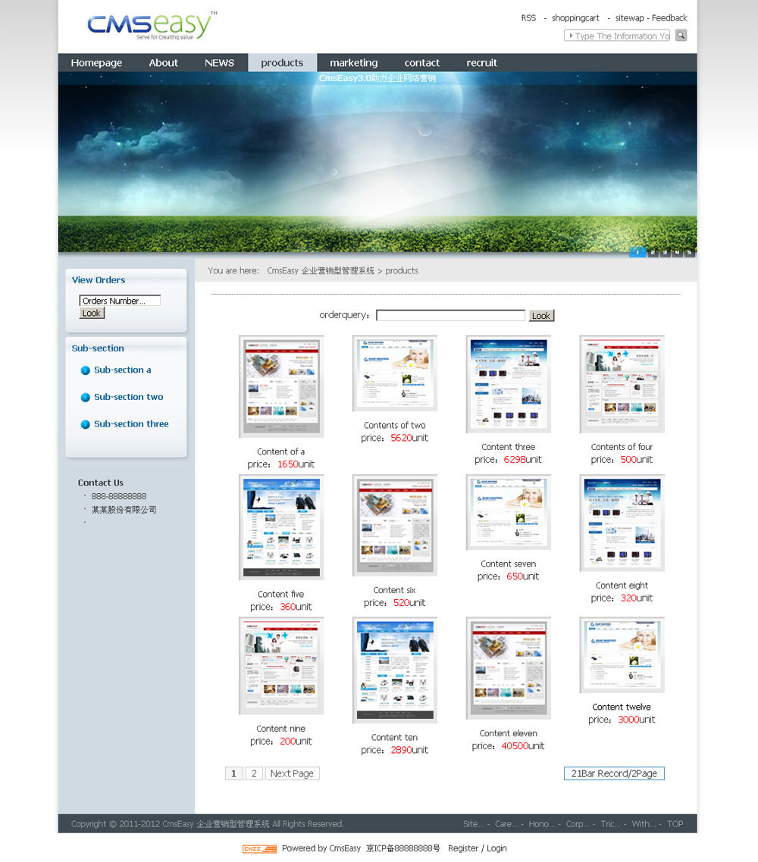Click the top search information field

click(618, 36)
